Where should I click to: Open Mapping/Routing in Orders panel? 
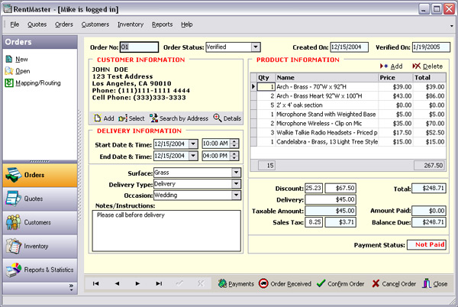coord(33,83)
